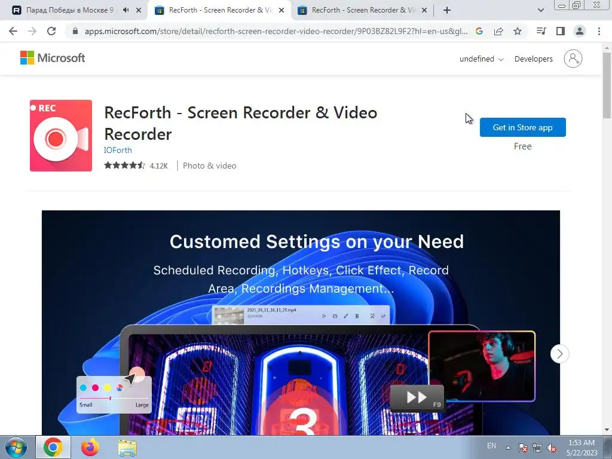Click the Google icon in the address bar
The width and height of the screenshot is (612, 459).
(x=479, y=31)
